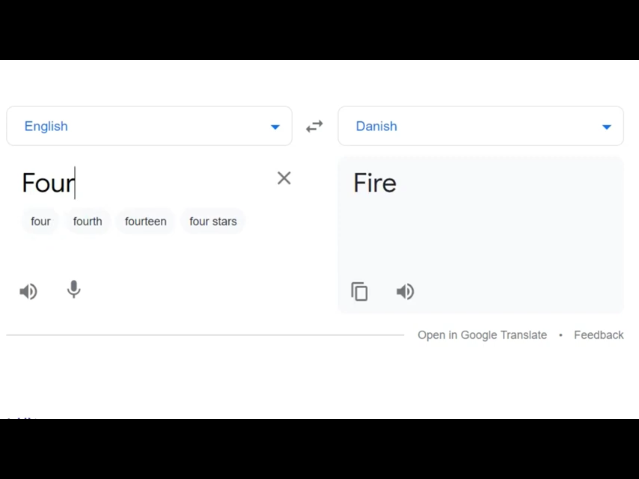Click the clear input X icon

[x=283, y=178]
